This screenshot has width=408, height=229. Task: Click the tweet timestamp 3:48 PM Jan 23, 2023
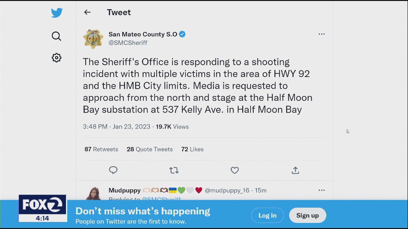(116, 127)
